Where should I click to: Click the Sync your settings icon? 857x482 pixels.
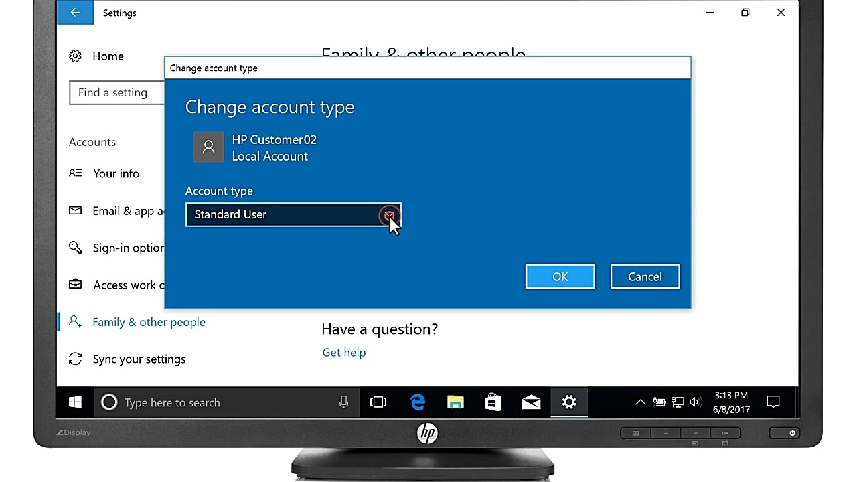coord(75,359)
